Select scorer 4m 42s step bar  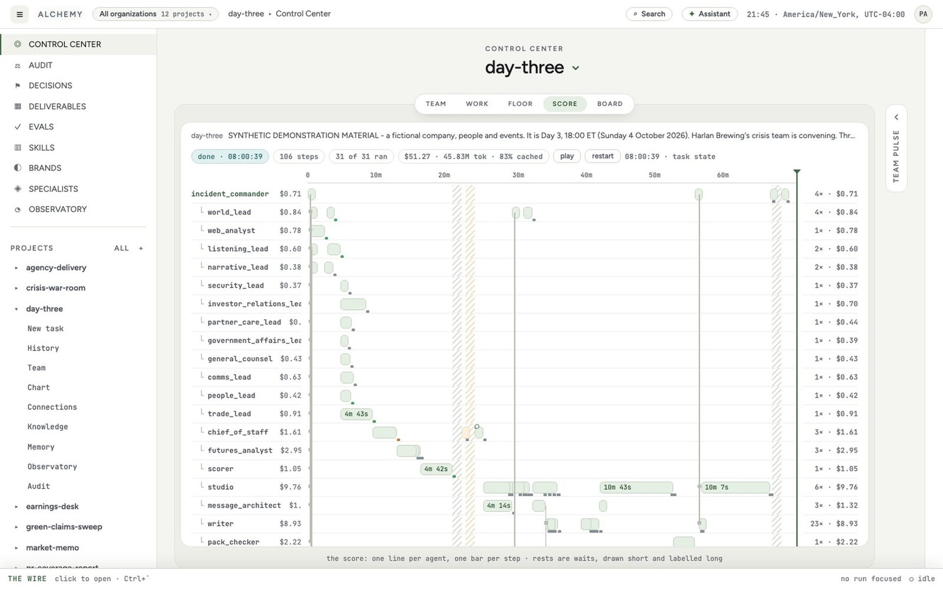[436, 469]
